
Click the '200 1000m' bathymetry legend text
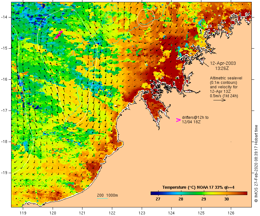(107, 195)
